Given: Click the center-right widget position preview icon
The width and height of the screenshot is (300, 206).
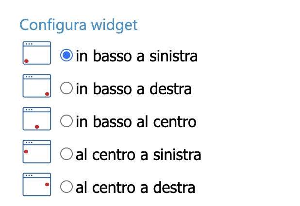Looking at the screenshot, I should point(37,184).
